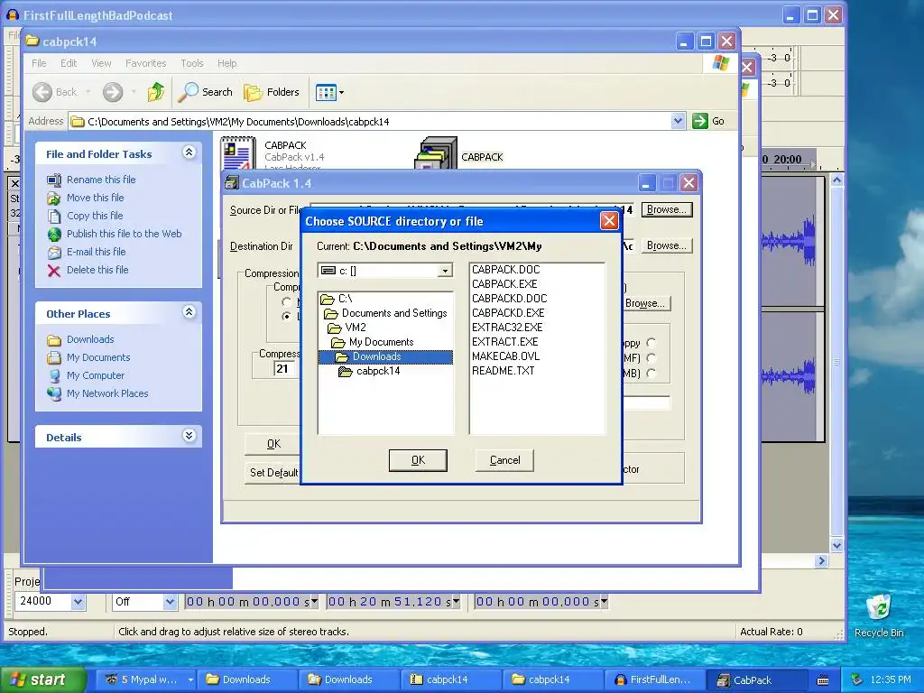Click the Back arrow icon in Explorer

point(42,92)
